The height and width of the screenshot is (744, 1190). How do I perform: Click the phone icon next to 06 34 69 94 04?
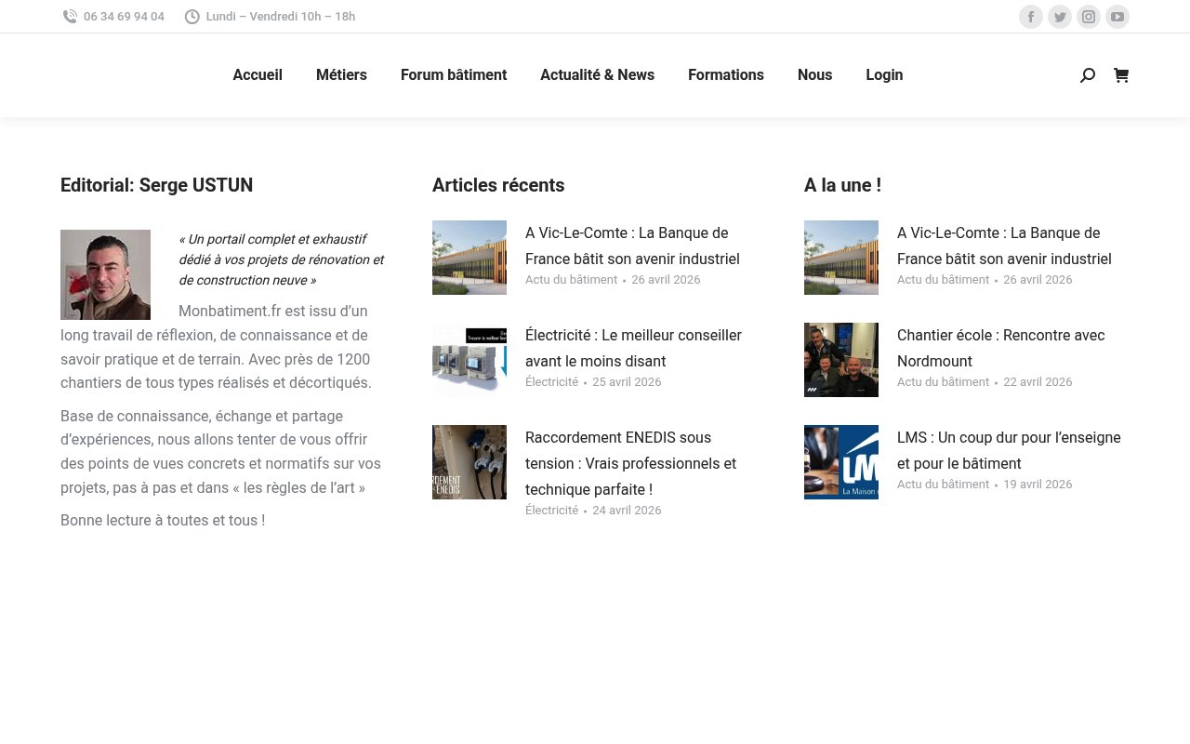click(x=70, y=16)
